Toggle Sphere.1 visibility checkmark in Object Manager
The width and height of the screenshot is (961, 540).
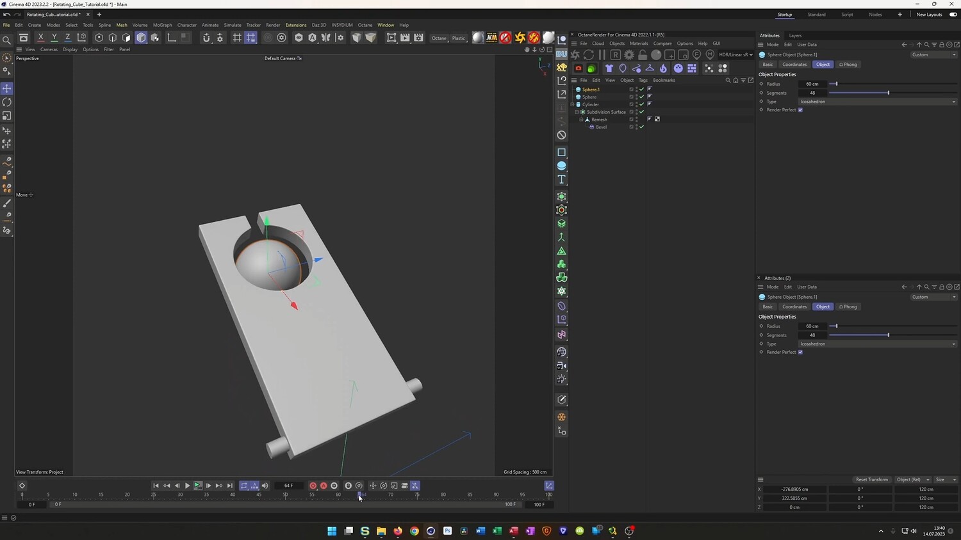click(641, 90)
